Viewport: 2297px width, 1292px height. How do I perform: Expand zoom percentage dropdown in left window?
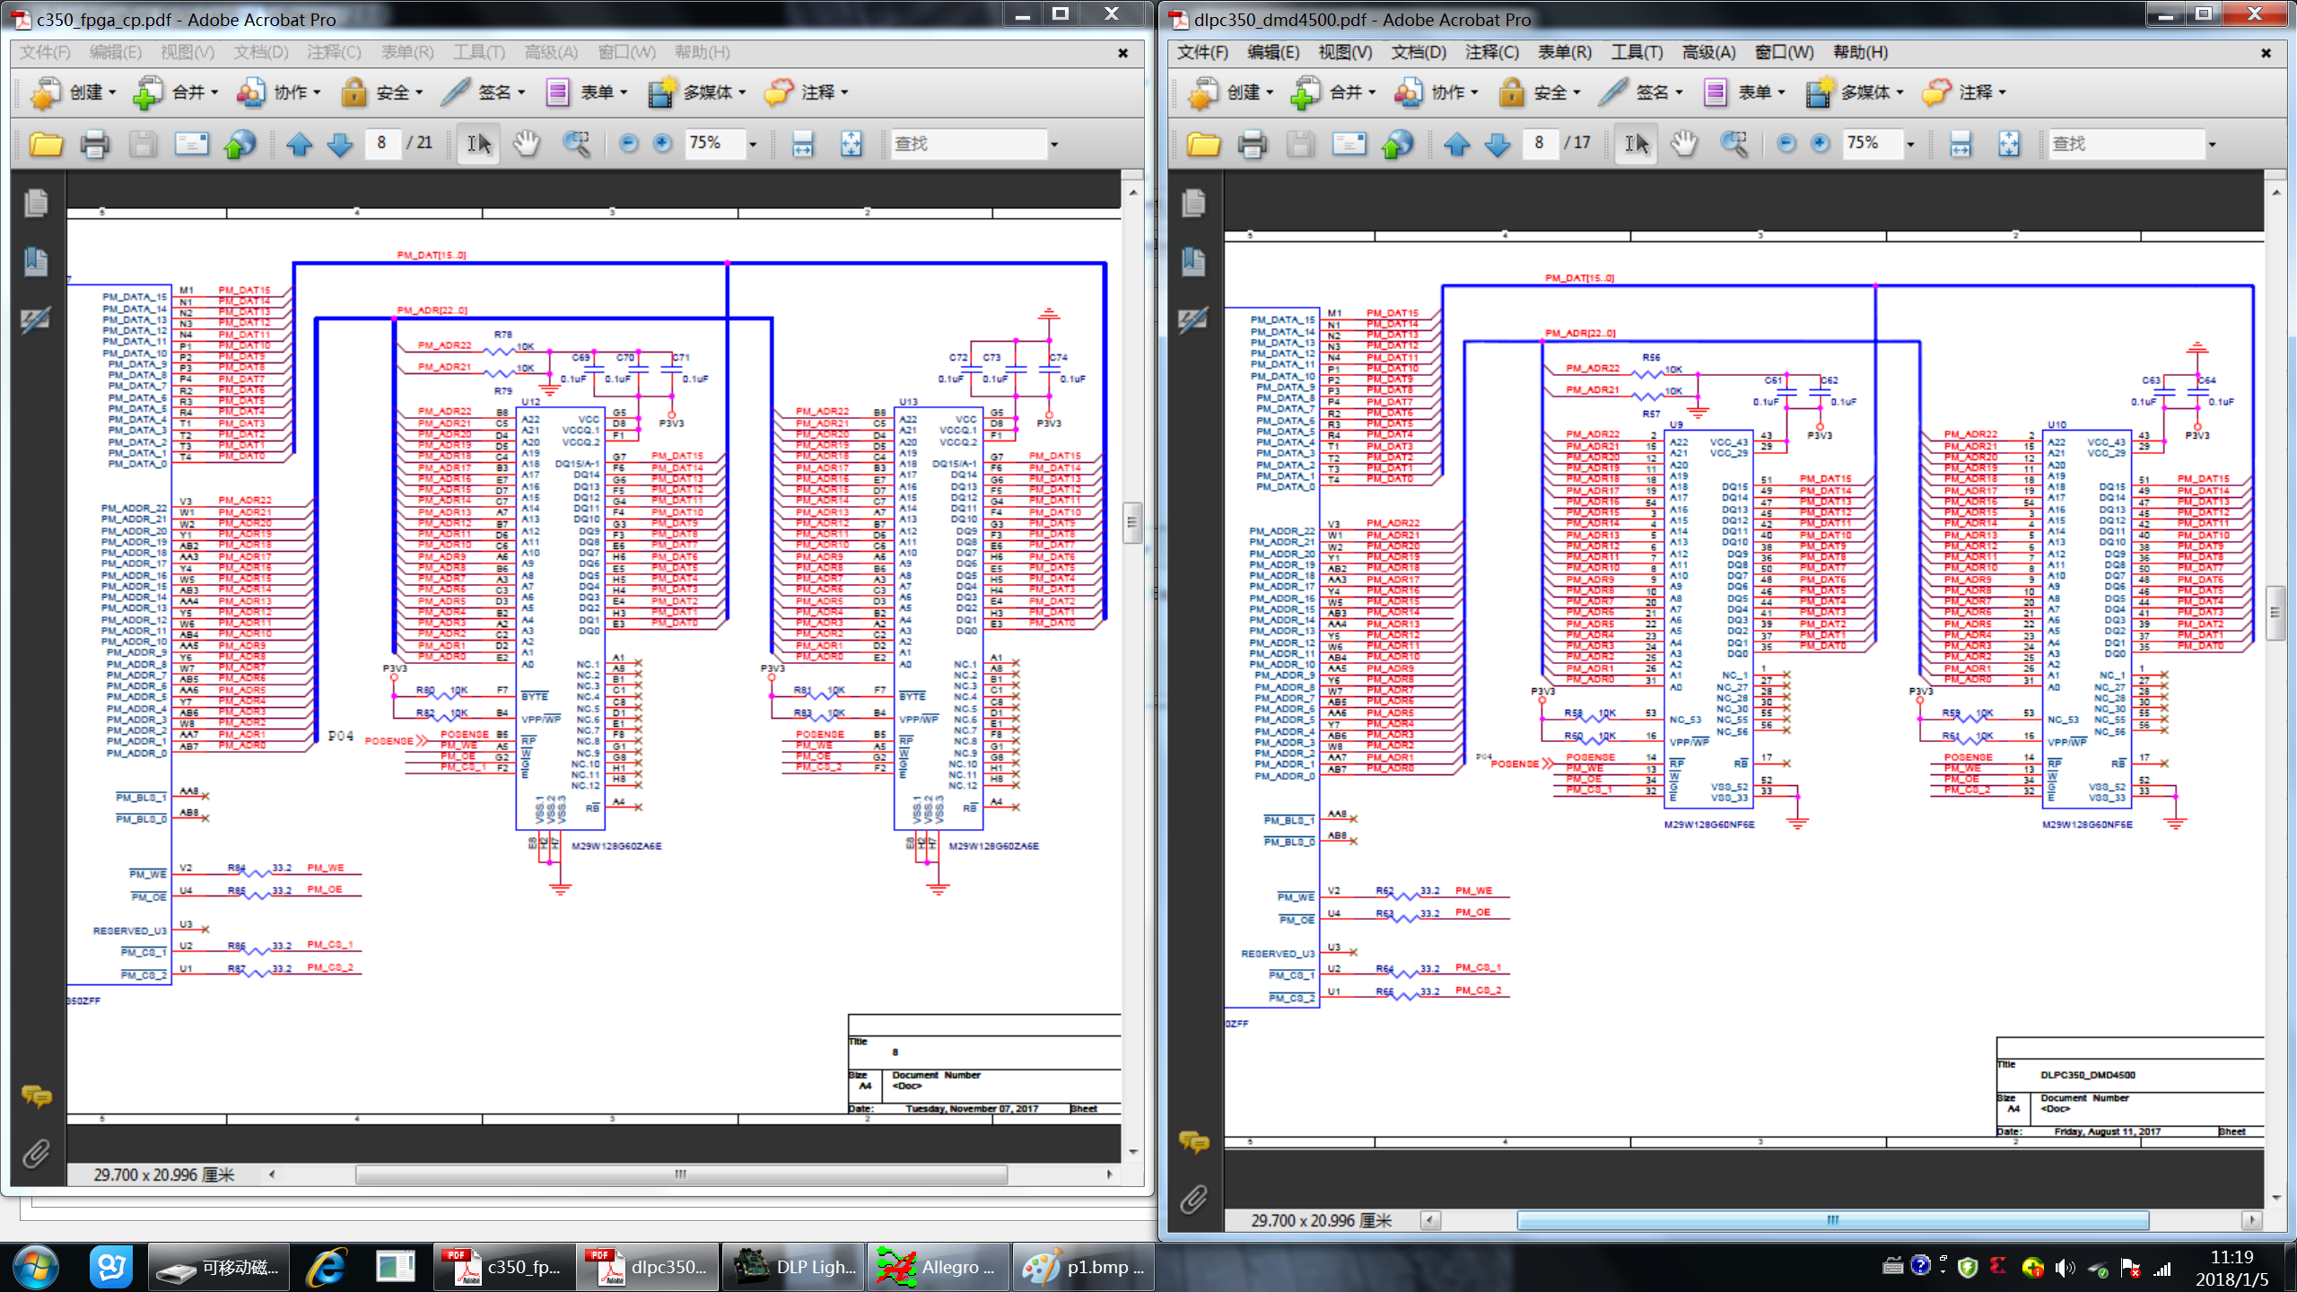(753, 144)
